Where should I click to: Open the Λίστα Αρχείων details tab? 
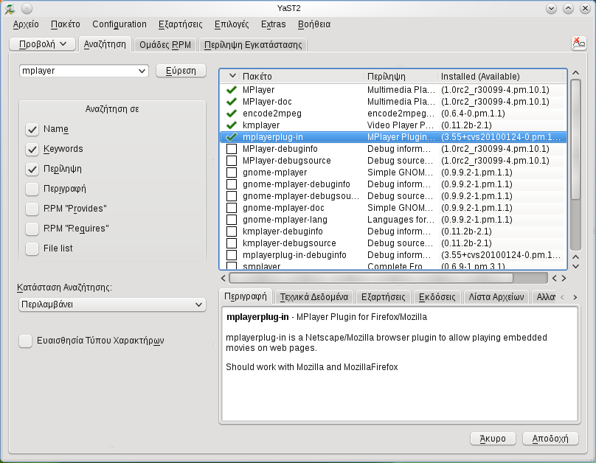pos(496,297)
